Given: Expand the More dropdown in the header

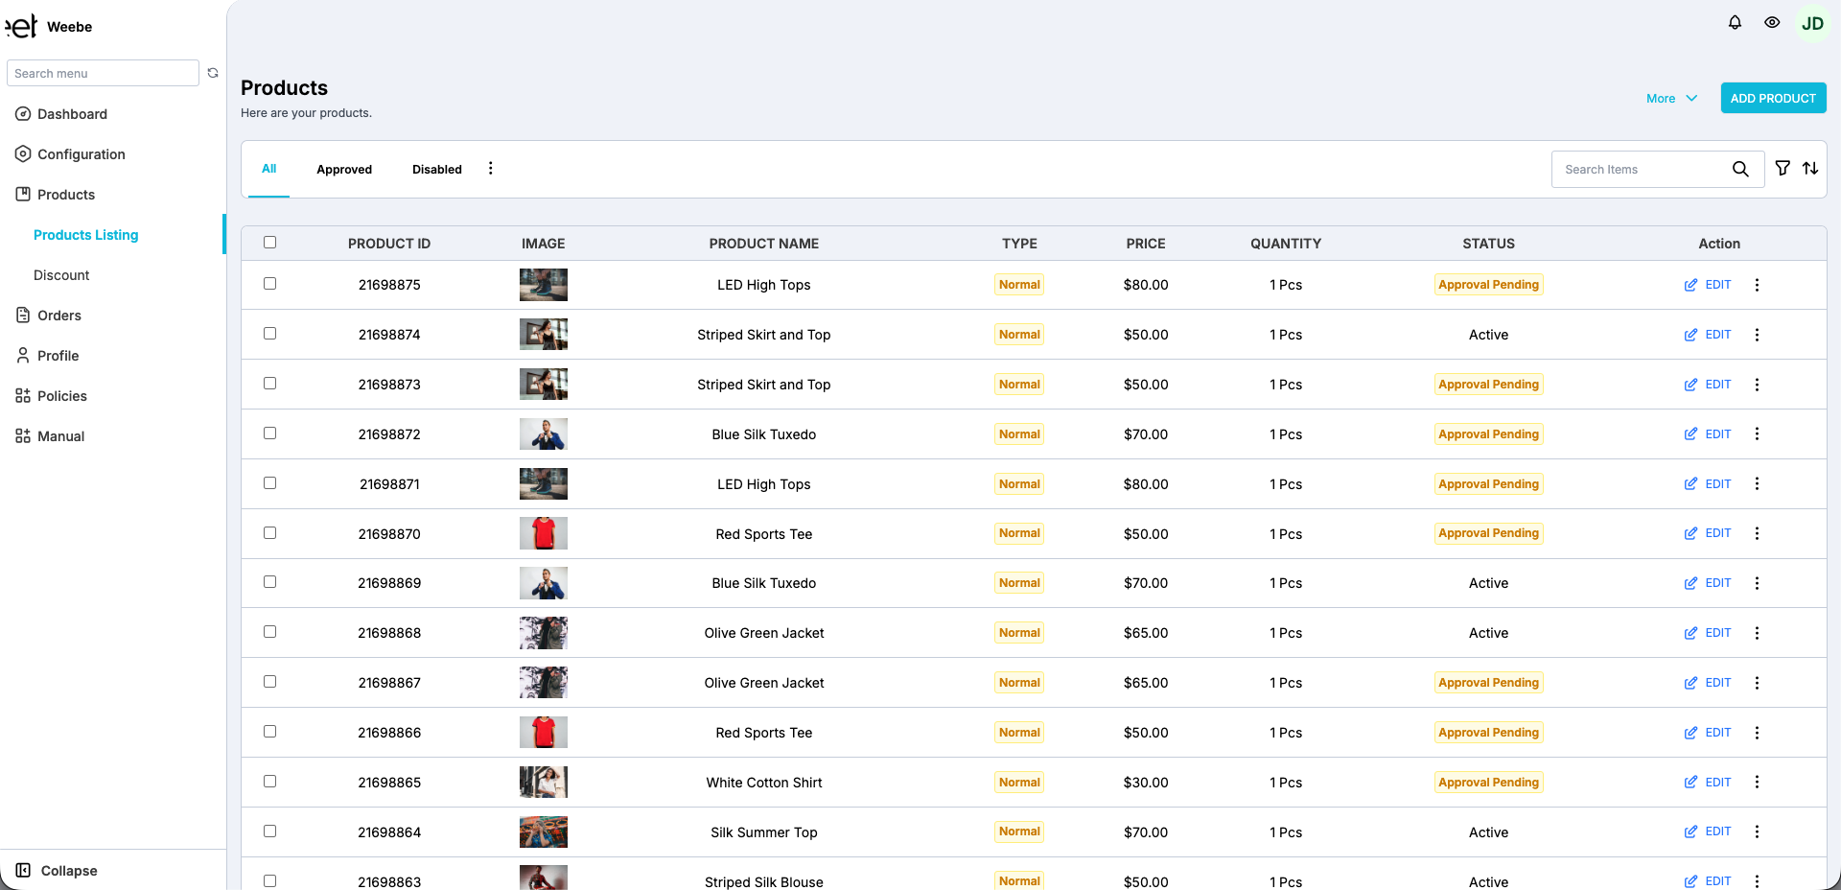Looking at the screenshot, I should (1670, 99).
